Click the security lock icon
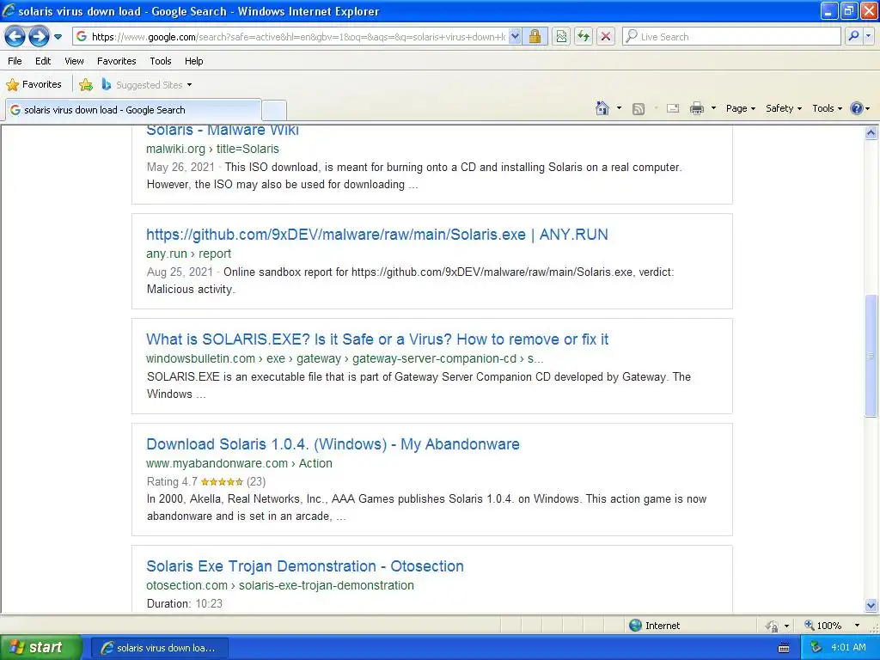The width and height of the screenshot is (880, 660). point(535,36)
